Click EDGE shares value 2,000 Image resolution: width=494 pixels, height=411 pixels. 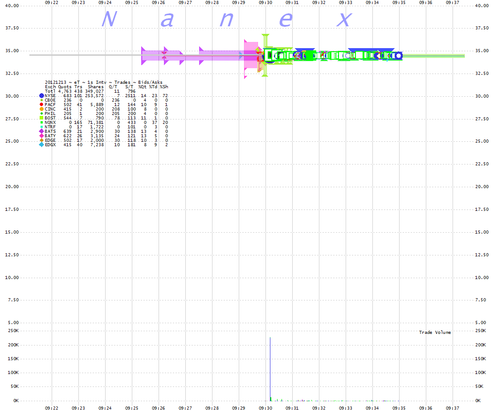tap(97, 140)
